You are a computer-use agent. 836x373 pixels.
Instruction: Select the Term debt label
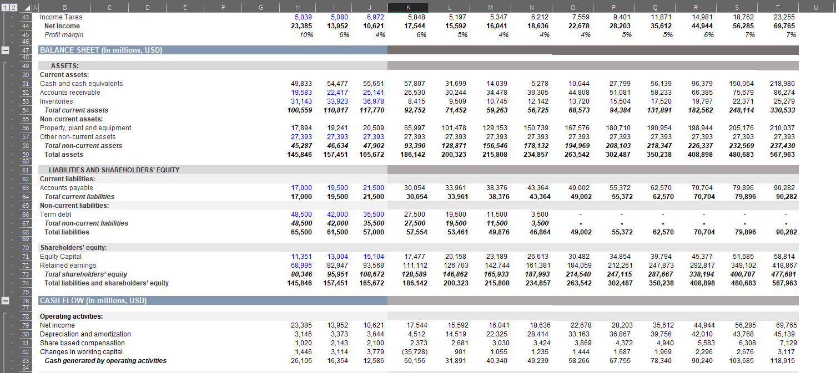point(56,214)
